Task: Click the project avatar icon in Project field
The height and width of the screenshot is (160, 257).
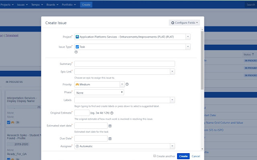Action: [77, 37]
